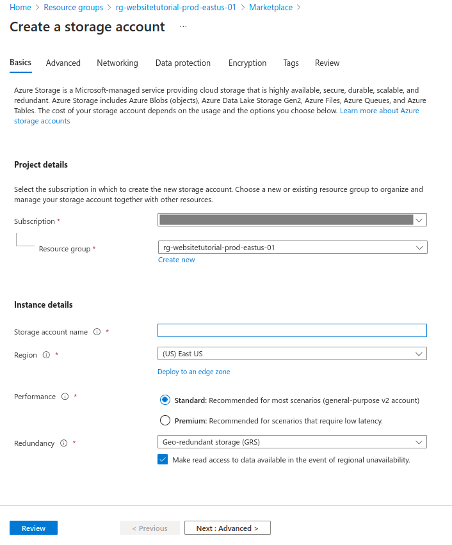452x545 pixels.
Task: Switch to the Encryption tab
Action: pyautogui.click(x=247, y=63)
